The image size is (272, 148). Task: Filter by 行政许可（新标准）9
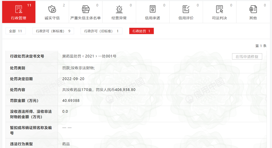(x=53, y=31)
